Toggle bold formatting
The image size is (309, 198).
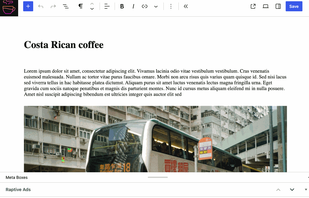click(x=122, y=6)
